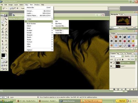
Task: Select the Magic Wand tool
Action: (x=6, y=22)
